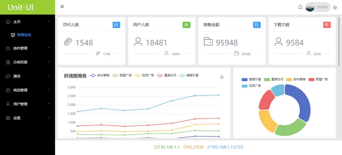The image size is (342, 155).
Task: Select 数据监控 in the sidebar
Action: click(24, 35)
